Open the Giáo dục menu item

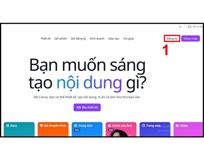tap(114, 39)
